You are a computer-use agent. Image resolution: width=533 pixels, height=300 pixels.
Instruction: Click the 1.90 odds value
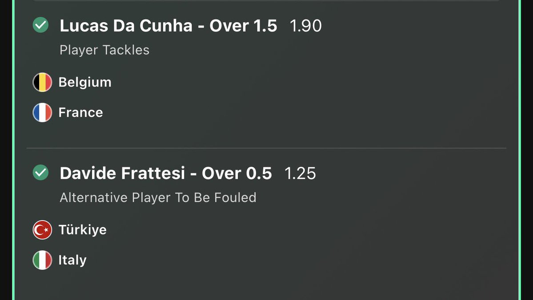click(x=305, y=26)
